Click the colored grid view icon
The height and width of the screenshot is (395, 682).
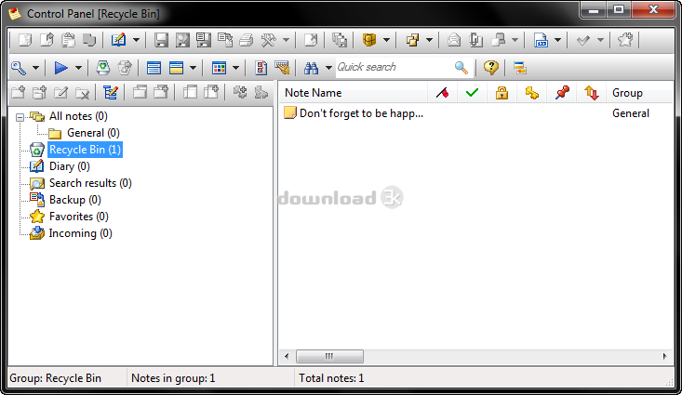click(219, 68)
